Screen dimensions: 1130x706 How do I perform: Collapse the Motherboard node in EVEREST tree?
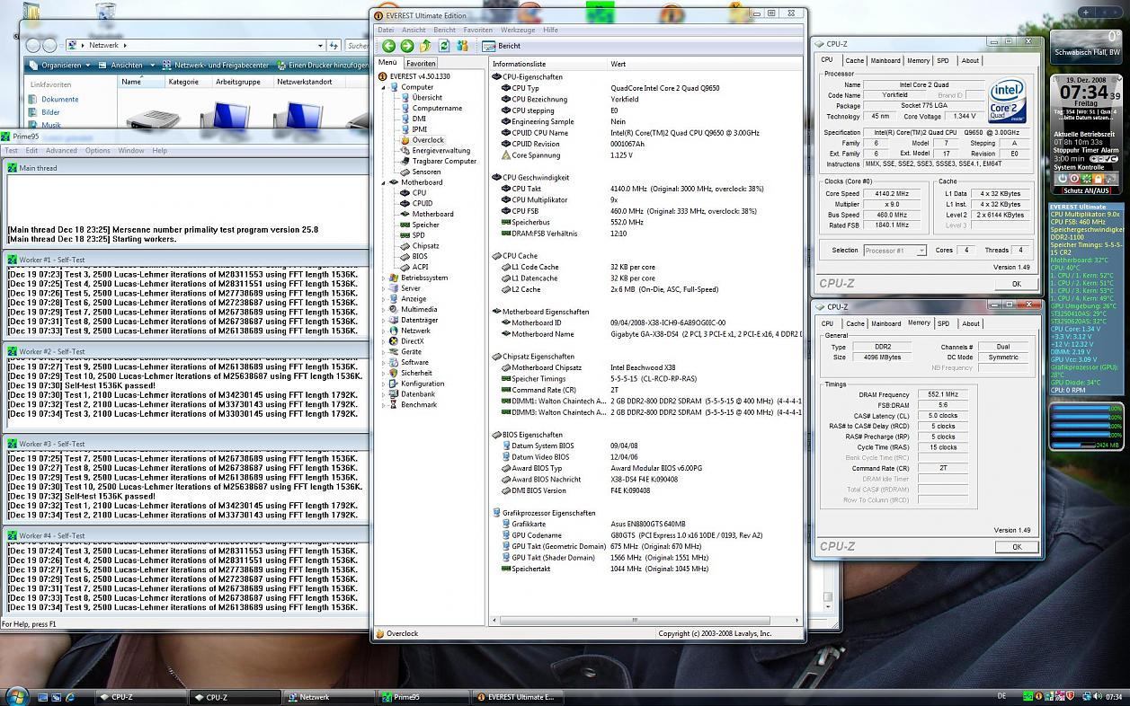(383, 182)
